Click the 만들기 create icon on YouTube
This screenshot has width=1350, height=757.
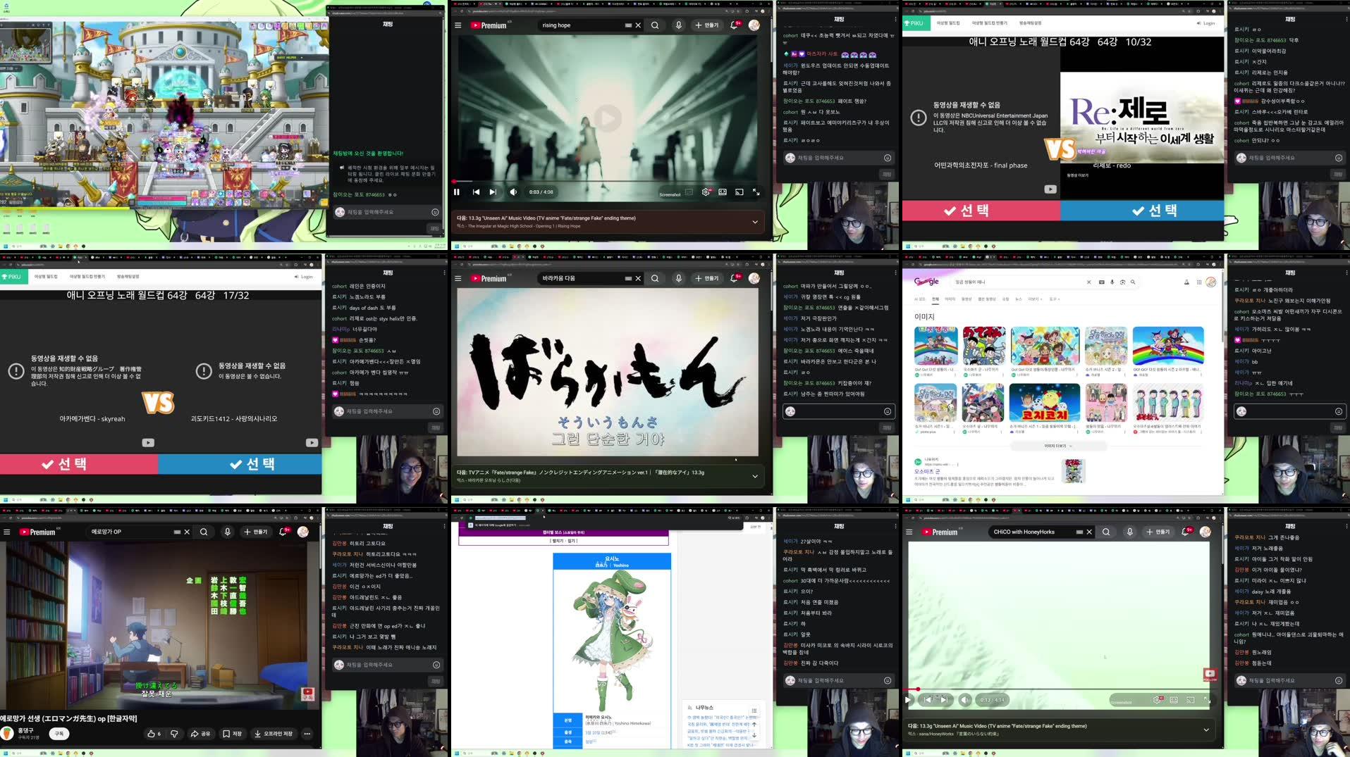coord(706,24)
